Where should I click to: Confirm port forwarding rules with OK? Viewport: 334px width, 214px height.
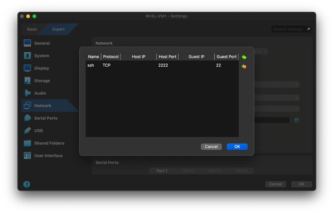tap(237, 147)
